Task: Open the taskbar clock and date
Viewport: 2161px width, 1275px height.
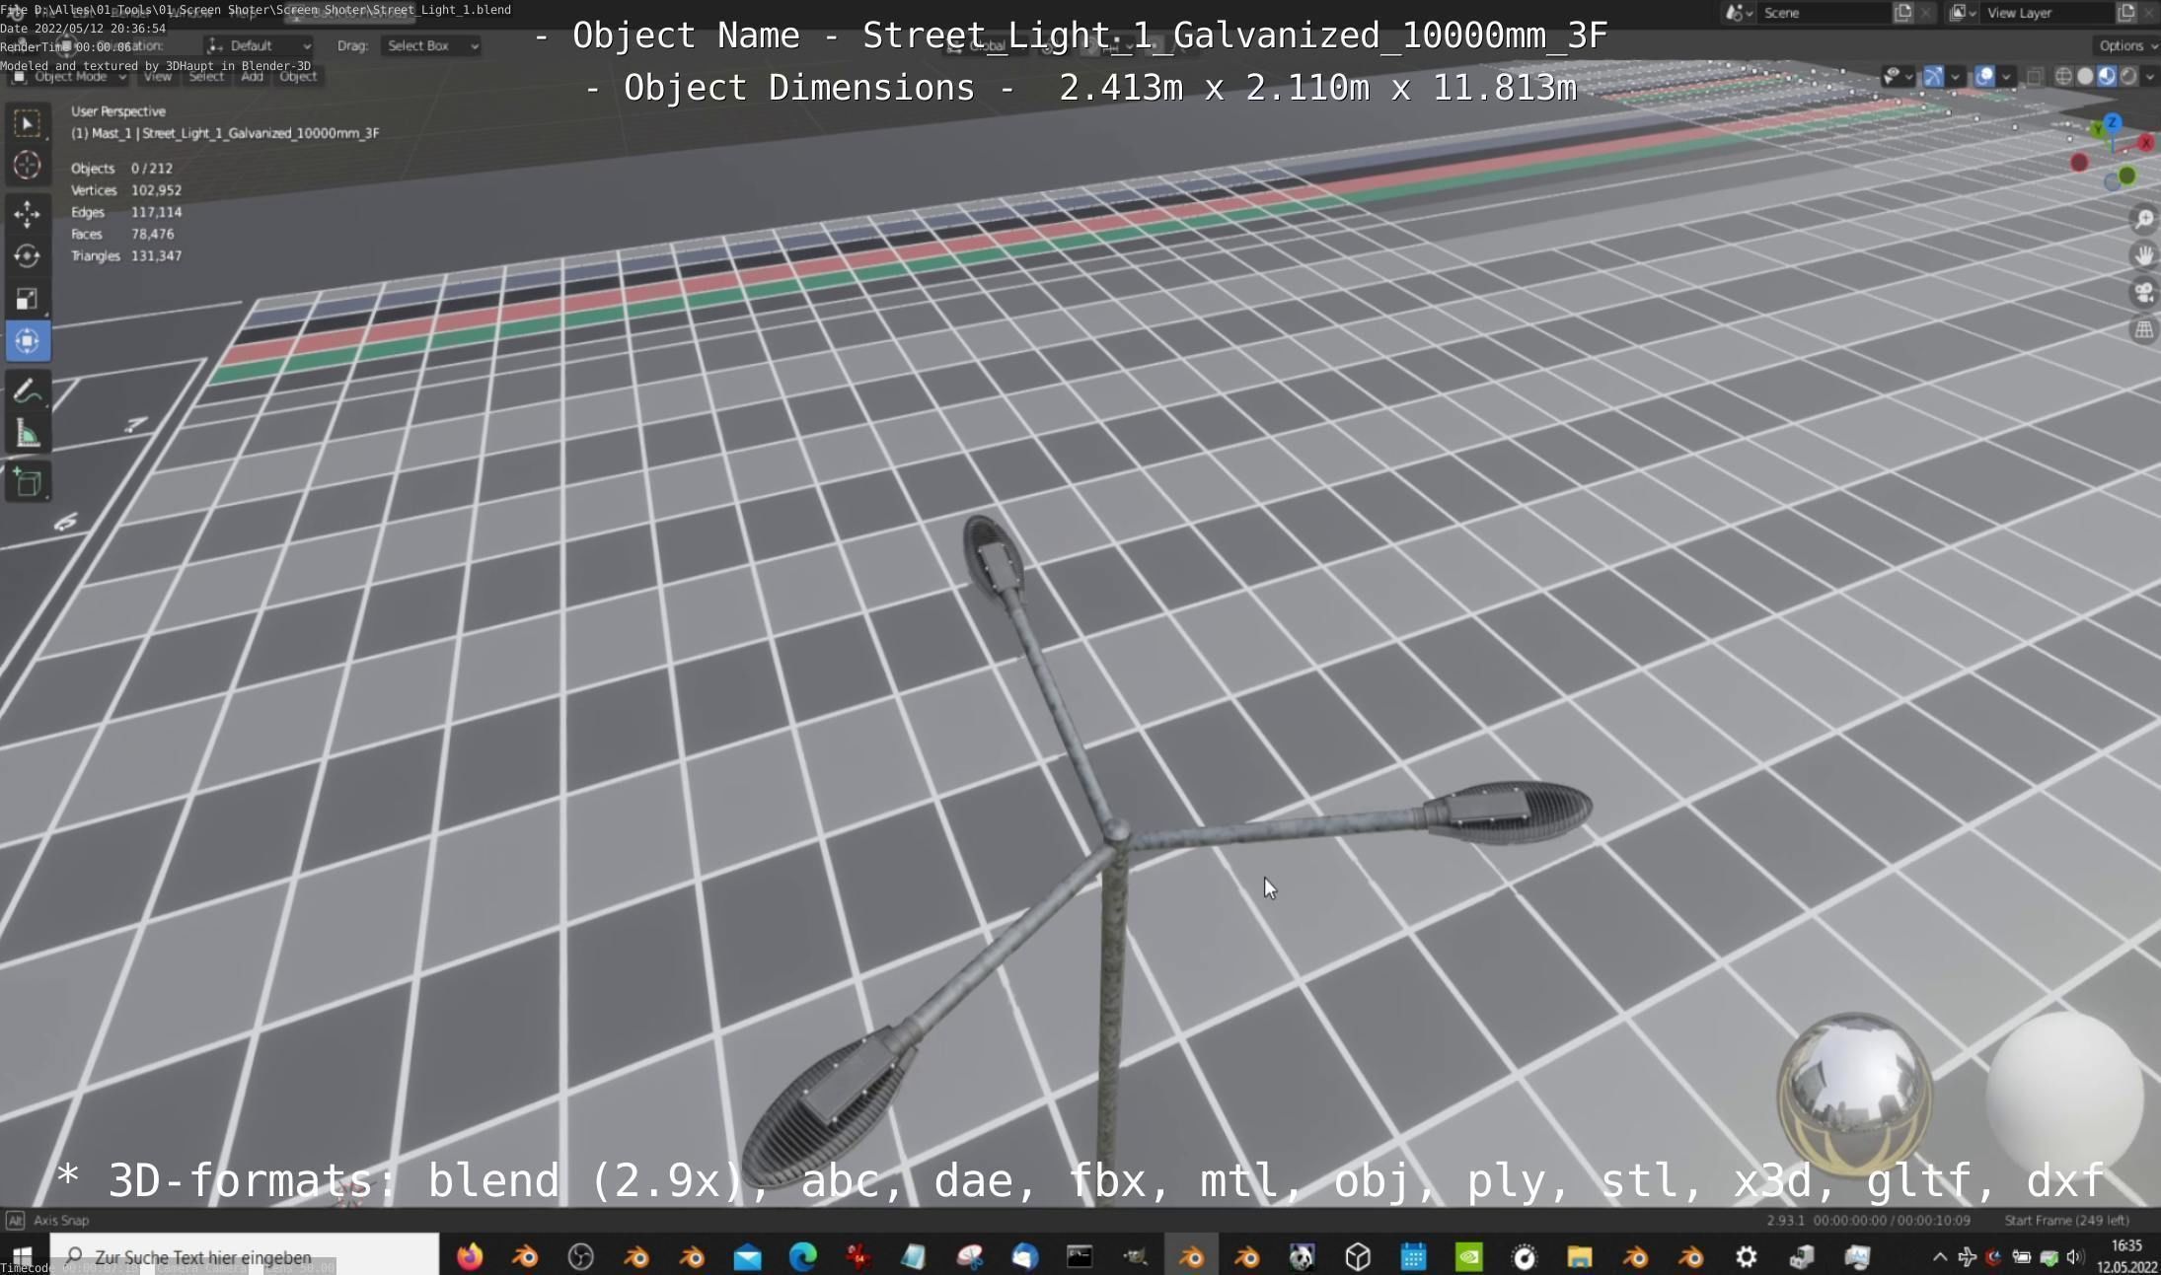Action: [x=2126, y=1256]
